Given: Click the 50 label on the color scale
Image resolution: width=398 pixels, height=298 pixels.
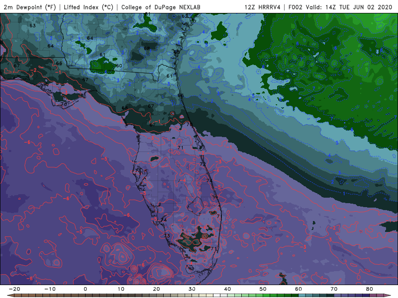Looking at the screenshot, I should pyautogui.click(x=263, y=289).
